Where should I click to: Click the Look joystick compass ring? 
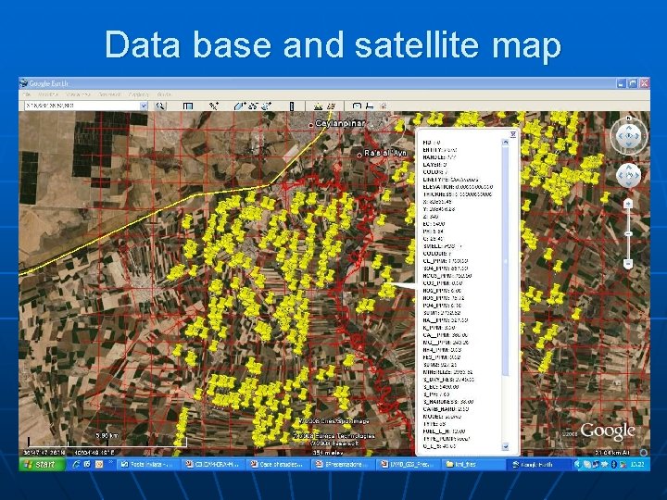628,136
